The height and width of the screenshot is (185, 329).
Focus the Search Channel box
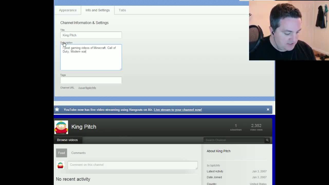(234, 140)
